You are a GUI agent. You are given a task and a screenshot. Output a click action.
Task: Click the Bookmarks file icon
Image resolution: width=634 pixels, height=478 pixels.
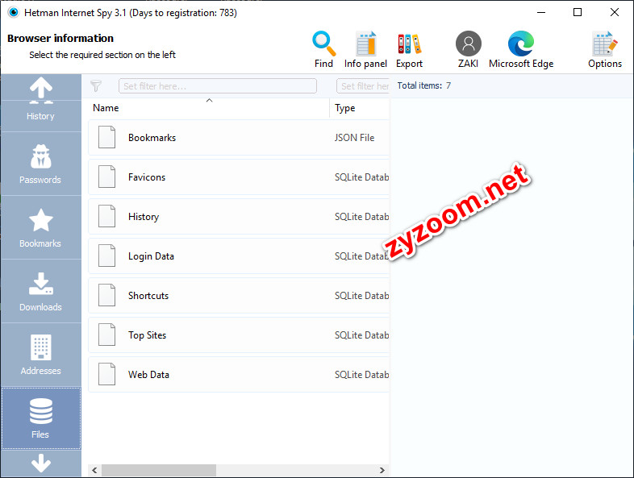pyautogui.click(x=106, y=137)
